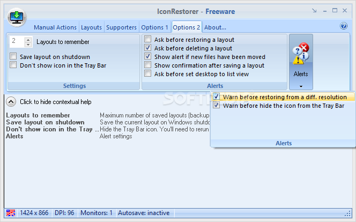Decrease Layouts to remember value
356x222 pixels.
(x=28, y=45)
